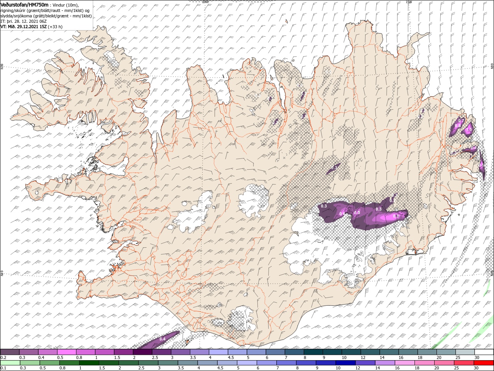Select the bright red 30 rain scale swatch

pos(484,363)
